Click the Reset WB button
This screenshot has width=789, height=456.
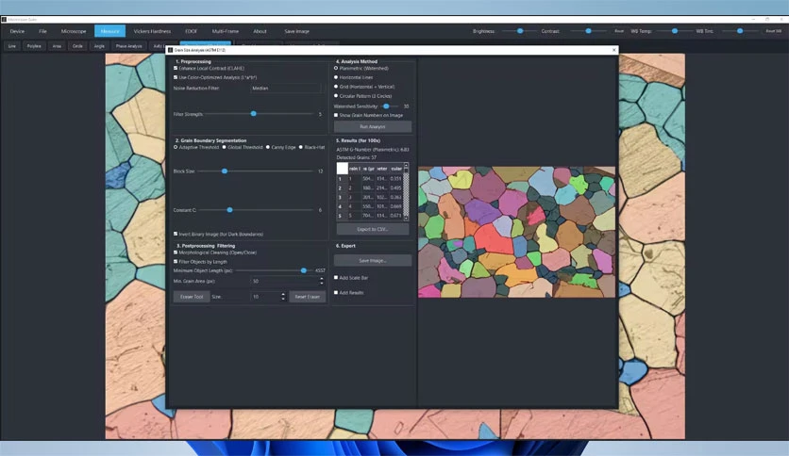pyautogui.click(x=773, y=31)
